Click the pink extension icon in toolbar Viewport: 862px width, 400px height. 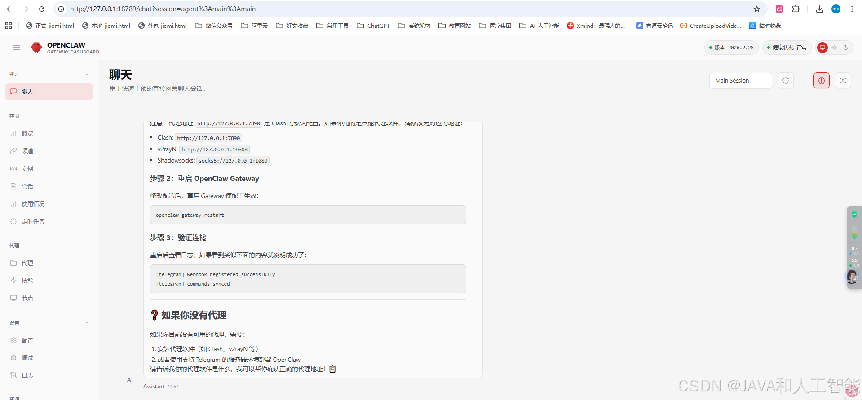pos(779,9)
